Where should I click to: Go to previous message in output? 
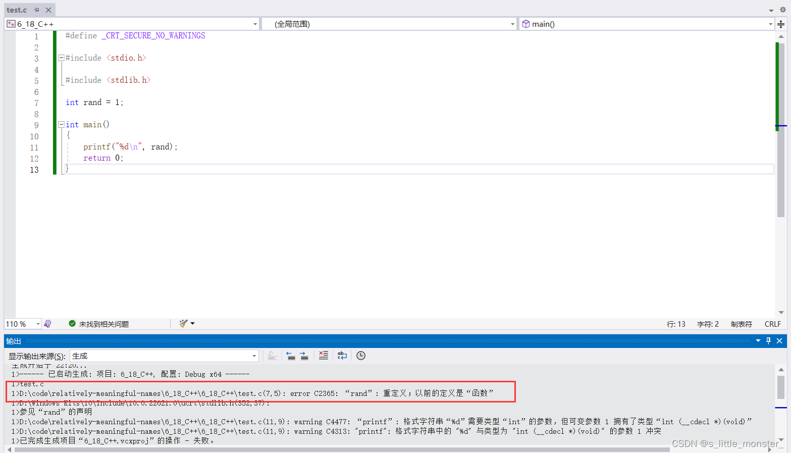coord(291,356)
